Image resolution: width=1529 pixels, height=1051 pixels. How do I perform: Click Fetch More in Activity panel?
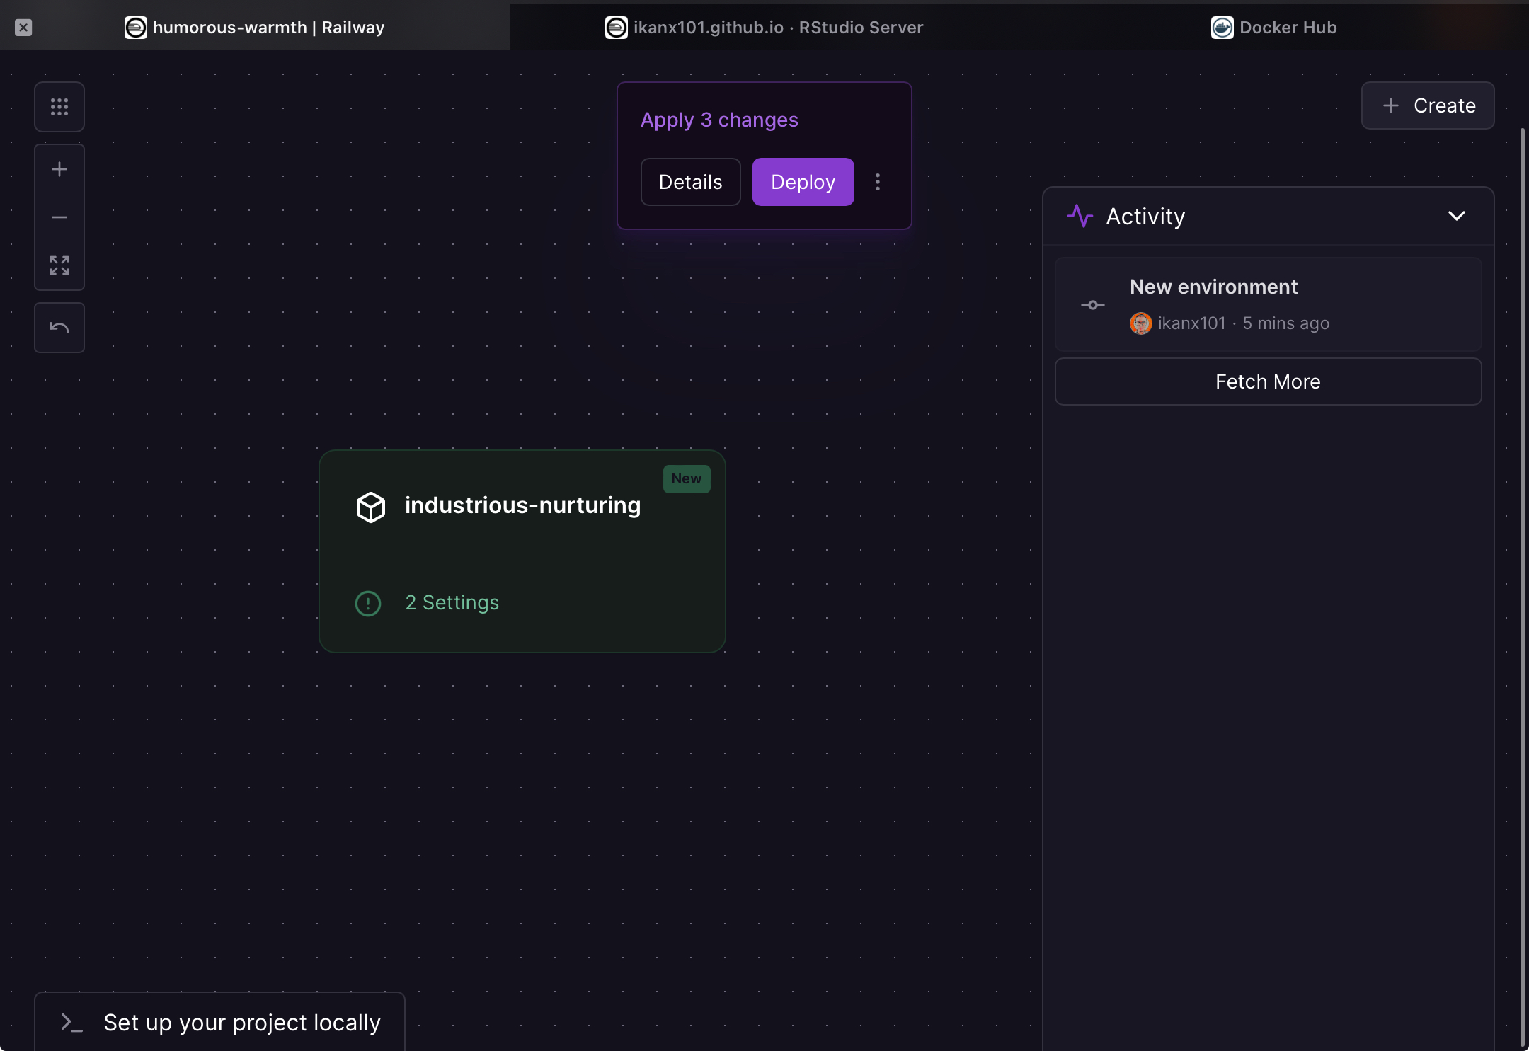pos(1268,381)
